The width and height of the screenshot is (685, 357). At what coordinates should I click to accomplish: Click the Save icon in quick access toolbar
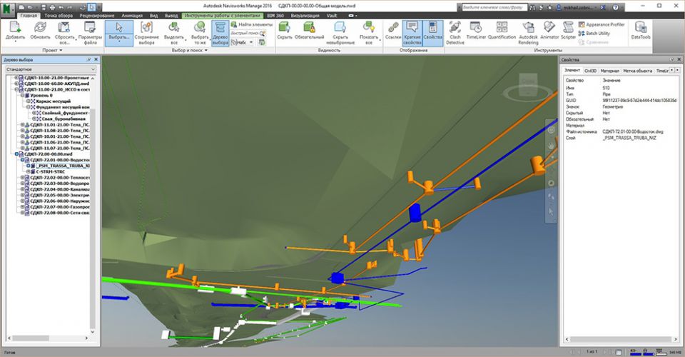[x=44, y=7]
